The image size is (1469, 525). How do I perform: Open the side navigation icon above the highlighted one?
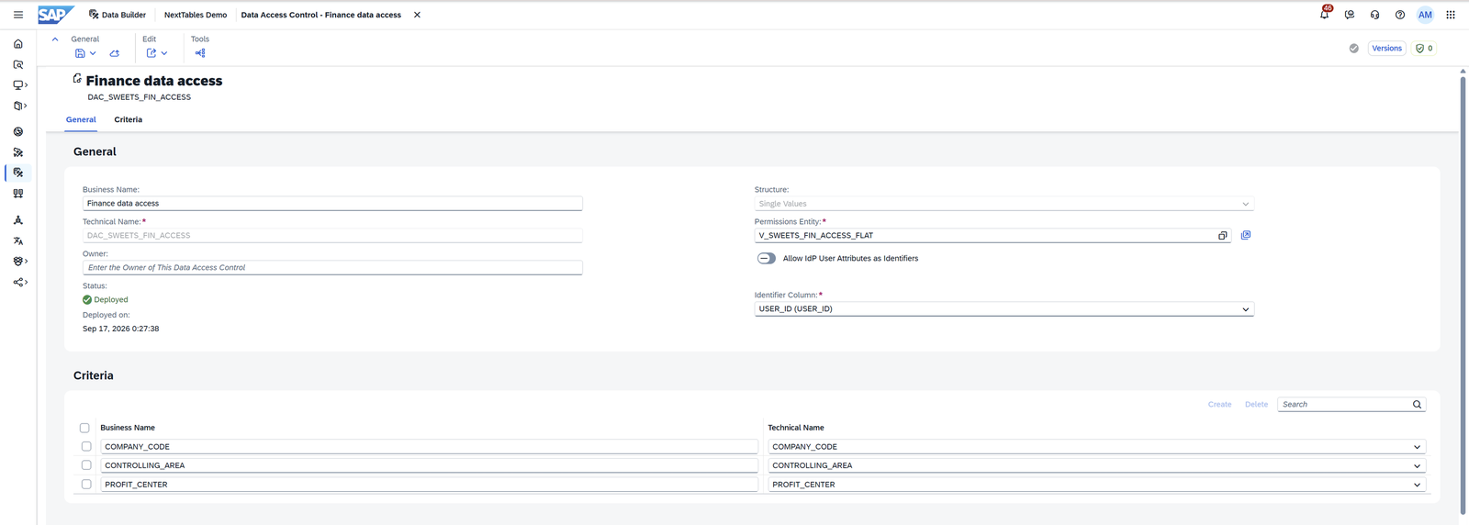point(18,152)
